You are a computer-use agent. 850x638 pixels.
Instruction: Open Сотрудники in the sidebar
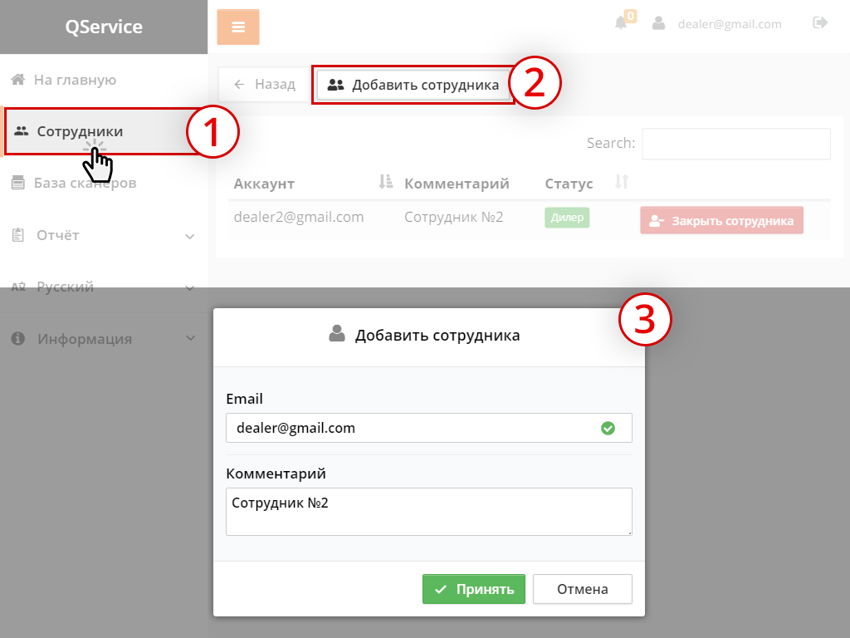(81, 131)
